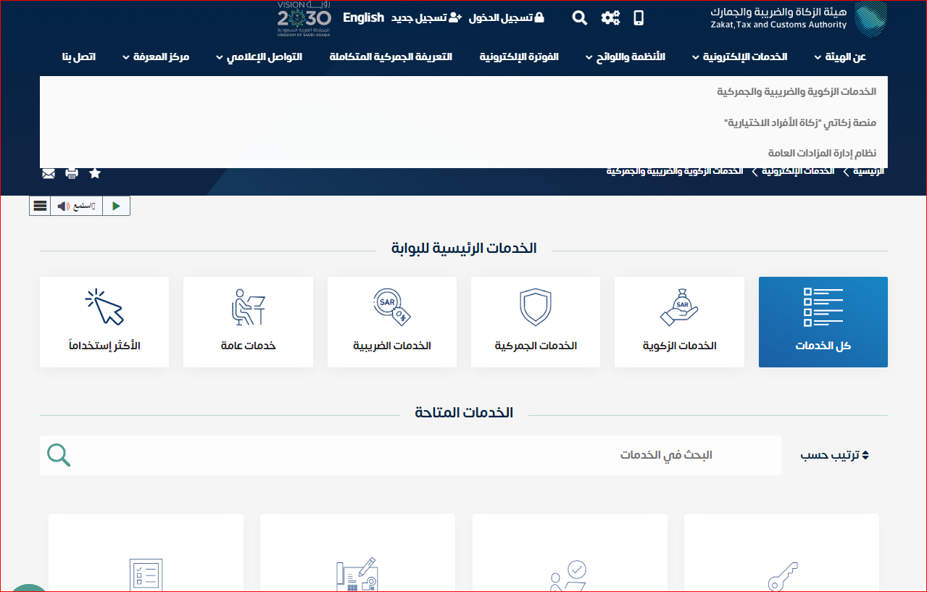Viewport: 927px width, 592px height.
Task: Select the الخدمات الجمركية customs tile
Action: [x=536, y=322]
